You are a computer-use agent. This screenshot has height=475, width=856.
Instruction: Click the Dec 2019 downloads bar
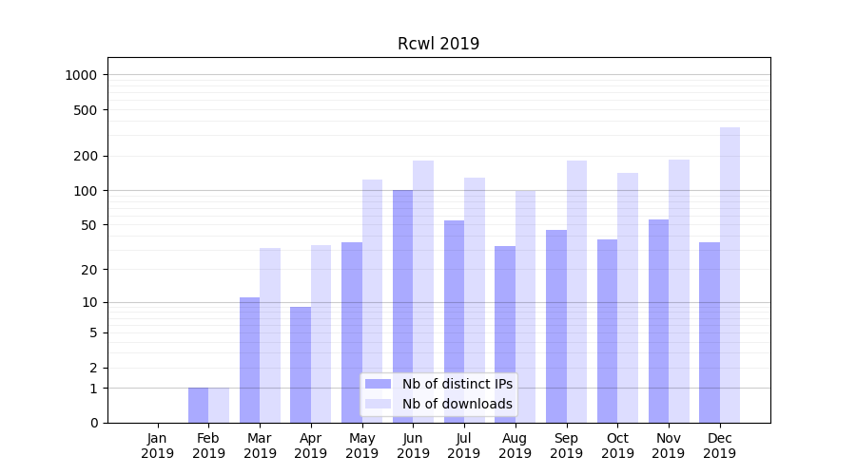(730, 275)
